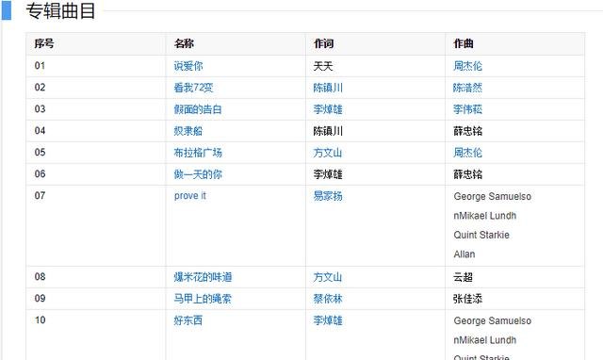Screen dimensions: 603x360
Task: Click Quint Starkie in row 07
Action: point(481,235)
